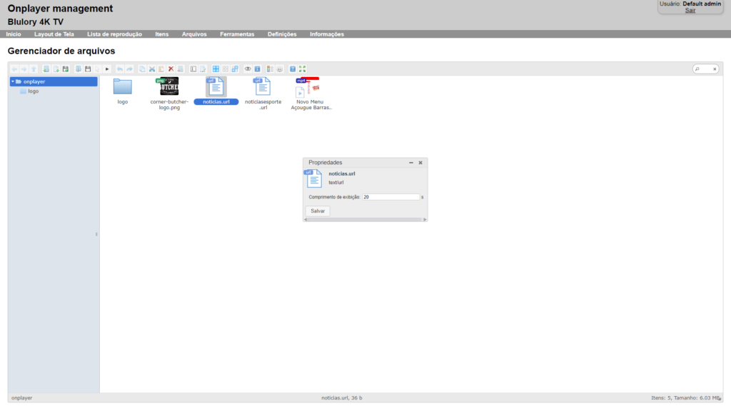Viewport: 731px width, 411px height.
Task: Go up one folder level via toolbar
Action: [34, 69]
